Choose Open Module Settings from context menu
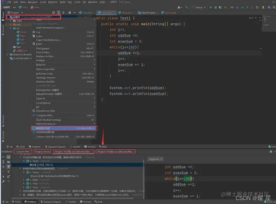This screenshot has width=276, height=204. click(x=64, y=120)
